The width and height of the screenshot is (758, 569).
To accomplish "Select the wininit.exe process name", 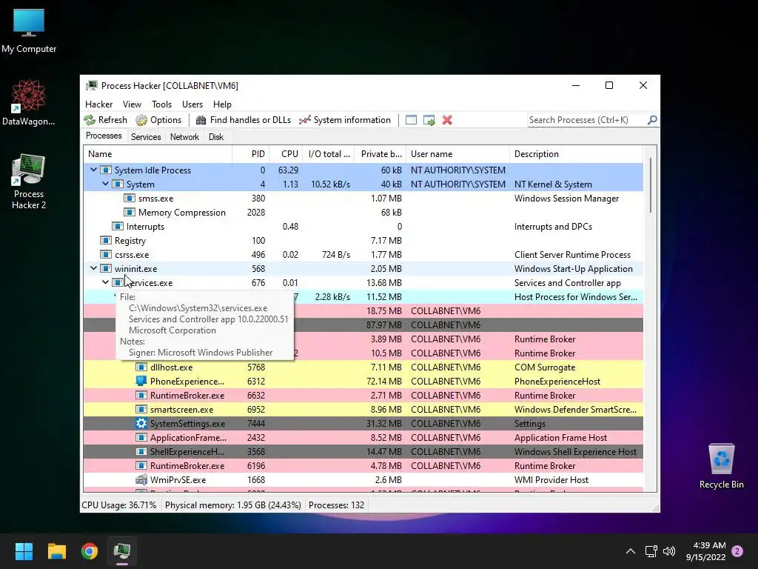I will (x=136, y=268).
